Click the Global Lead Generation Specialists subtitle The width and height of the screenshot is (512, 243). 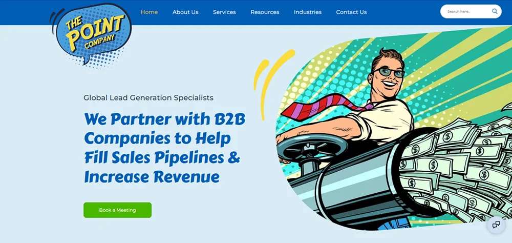click(x=148, y=97)
